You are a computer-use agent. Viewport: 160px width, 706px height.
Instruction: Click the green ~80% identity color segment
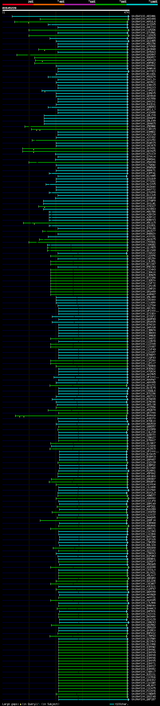click(111, 5)
